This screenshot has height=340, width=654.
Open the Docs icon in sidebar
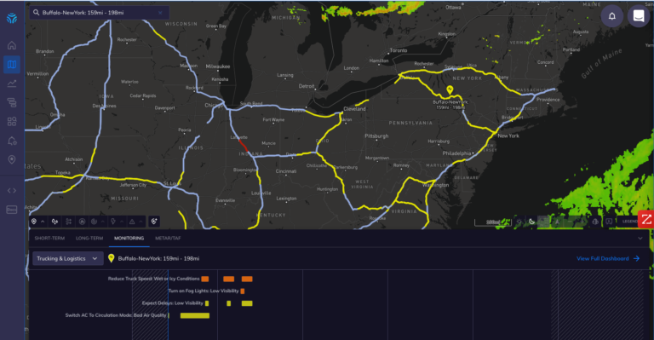(x=12, y=210)
